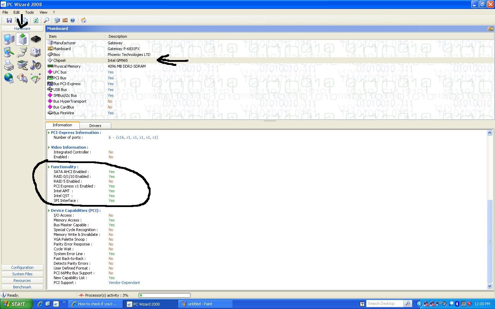Click the green Refresh toolbar icon

[x=35, y=21]
